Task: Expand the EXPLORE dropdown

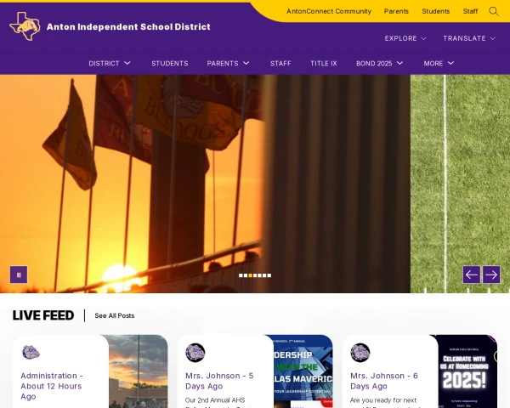Action: click(x=405, y=38)
